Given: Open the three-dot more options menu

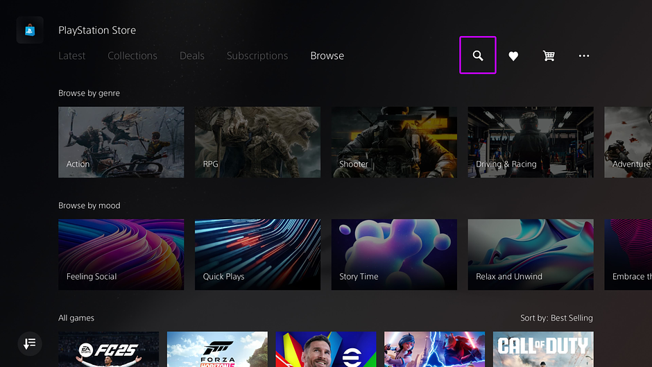Looking at the screenshot, I should click(x=584, y=56).
